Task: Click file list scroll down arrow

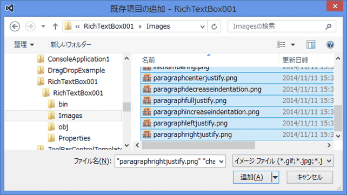Action: [x=338, y=136]
